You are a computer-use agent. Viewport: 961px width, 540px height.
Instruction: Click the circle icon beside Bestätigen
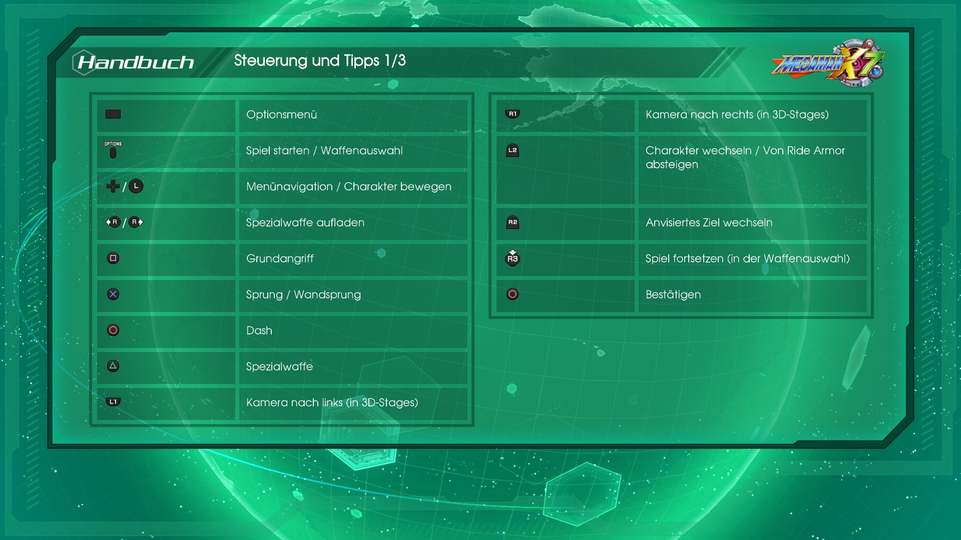coord(513,294)
